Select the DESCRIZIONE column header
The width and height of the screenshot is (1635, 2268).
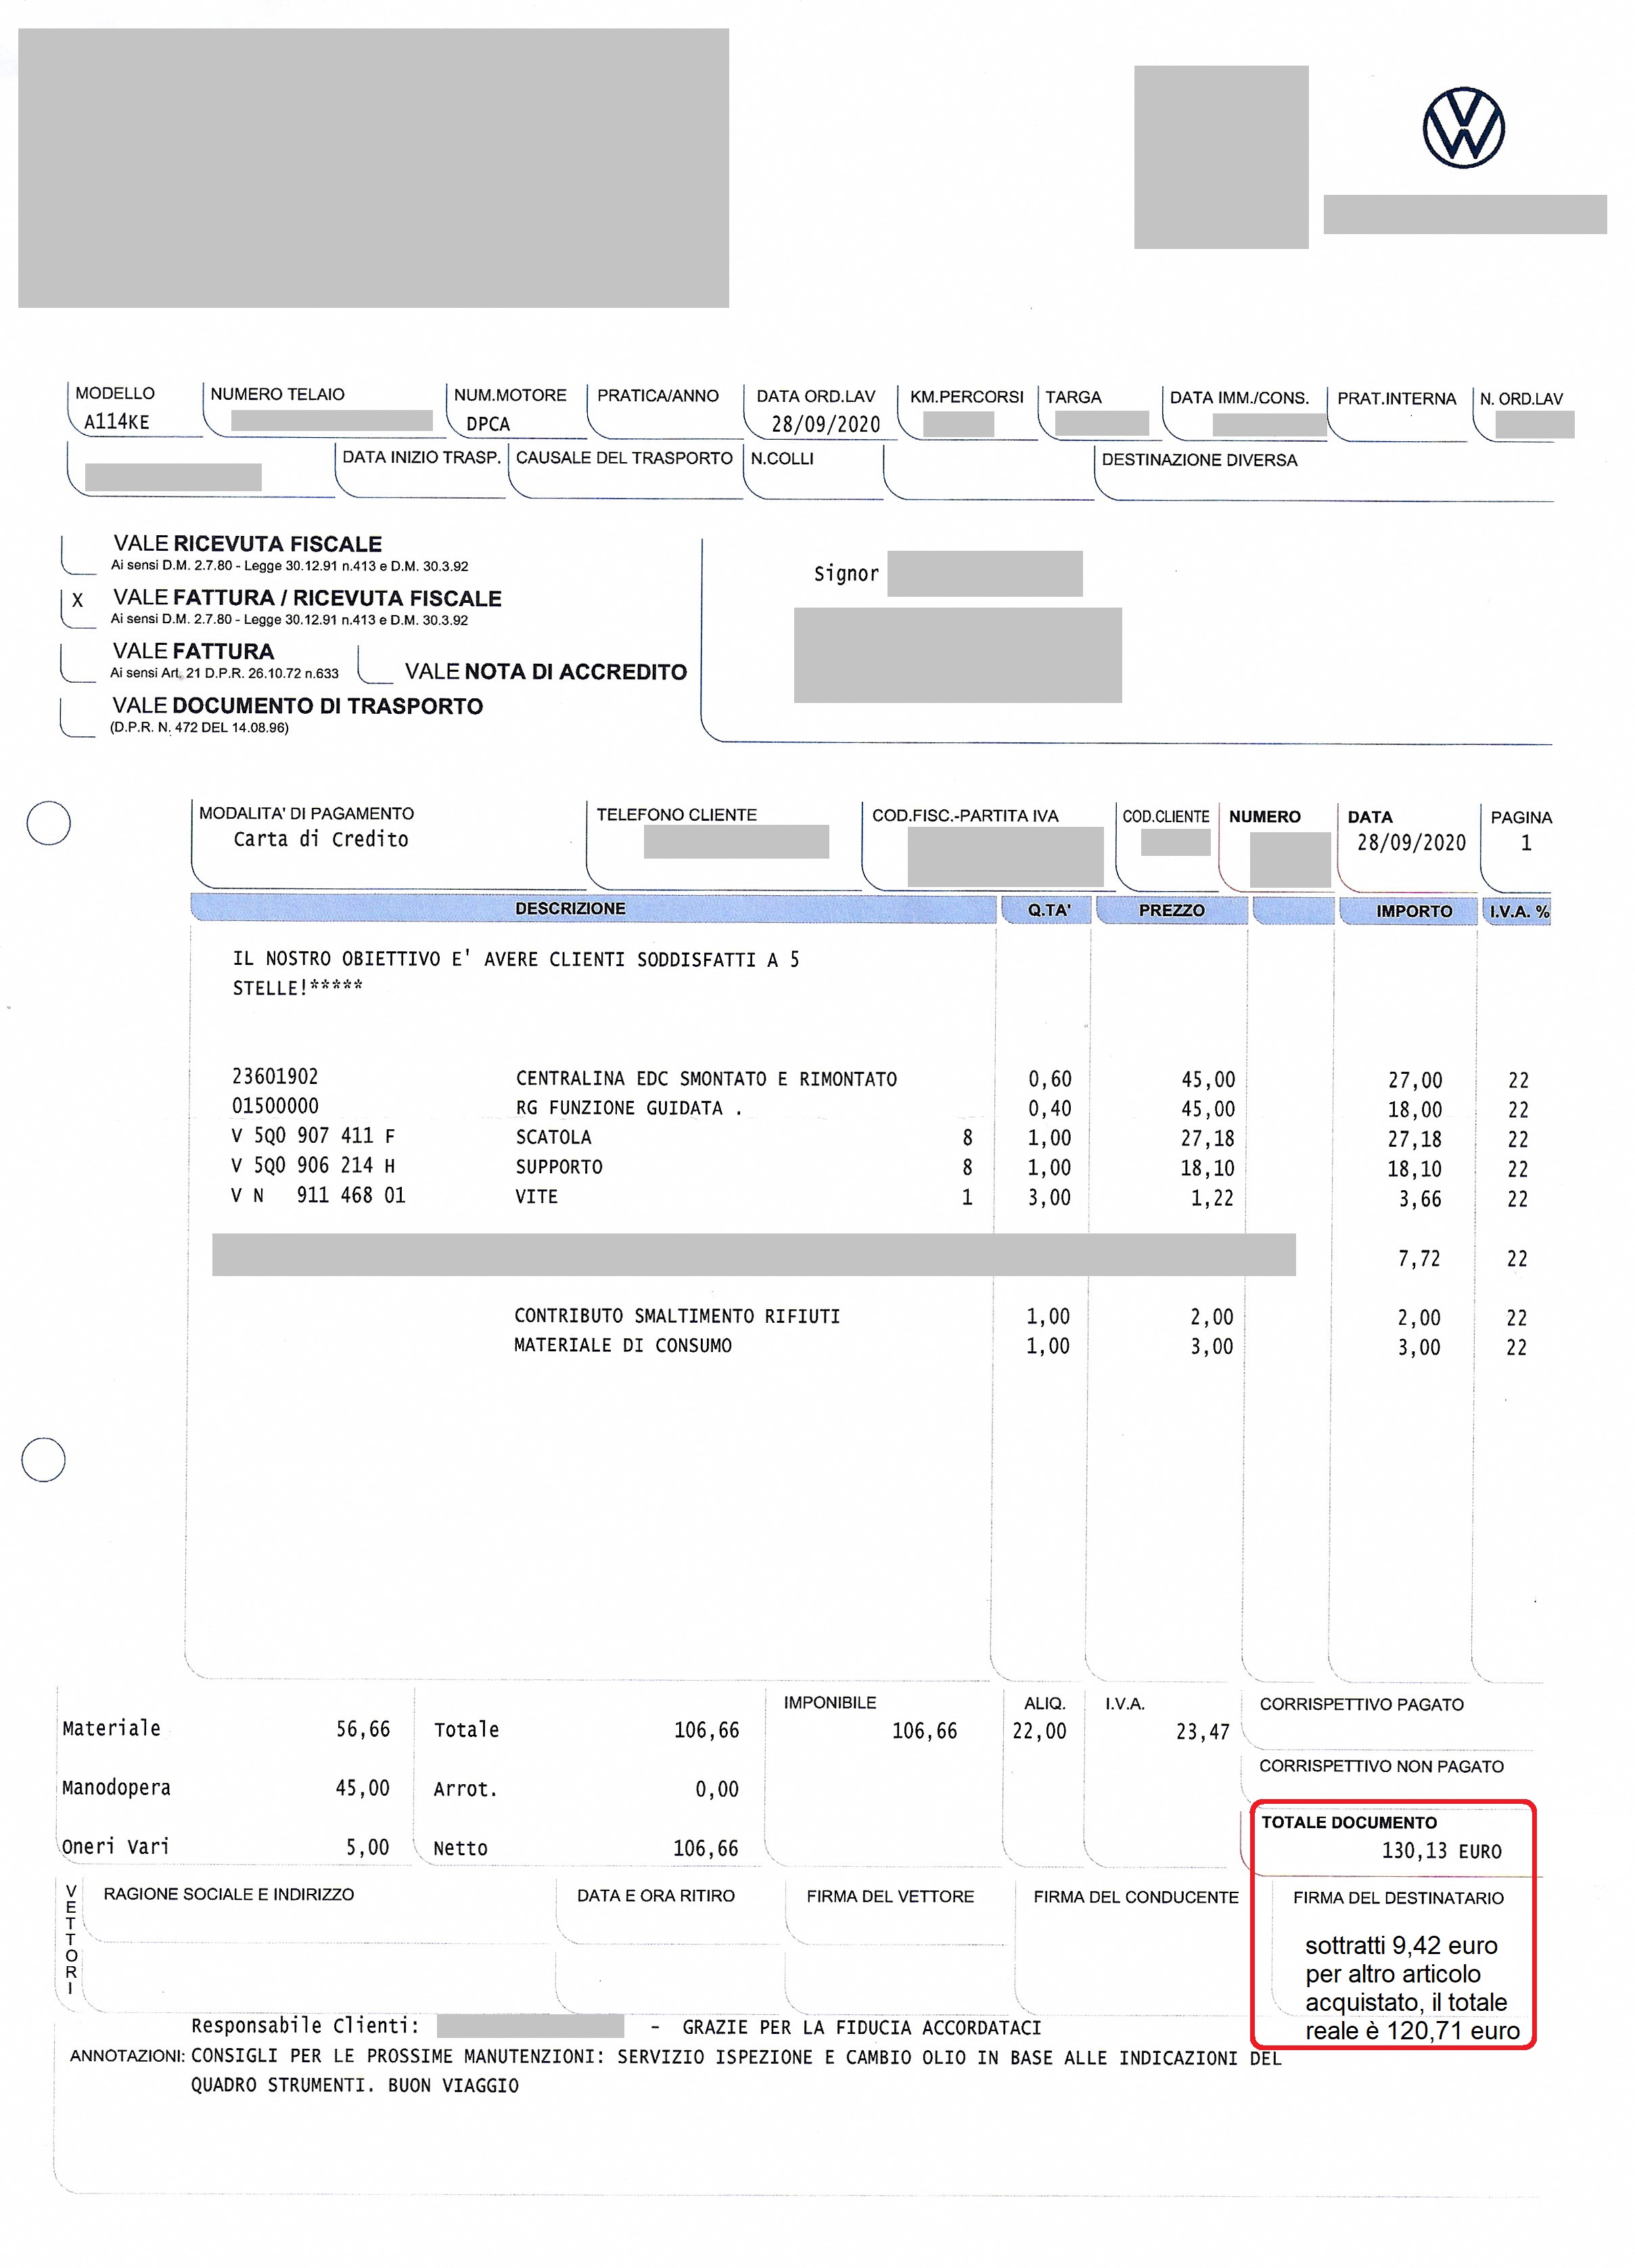click(593, 909)
